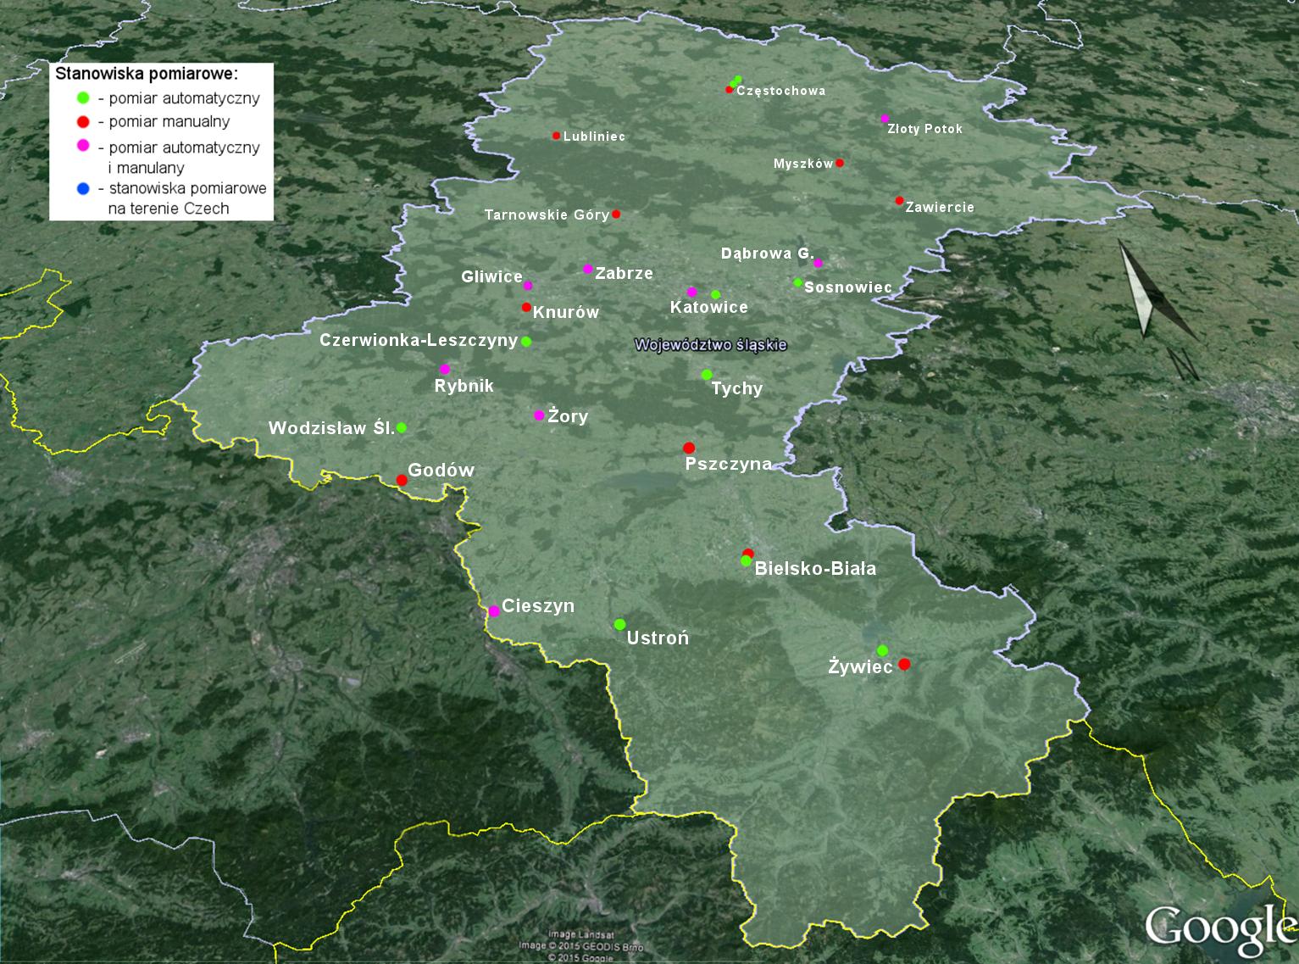Click the red marker at Częstochowa
Image resolution: width=1299 pixels, height=964 pixels.
pyautogui.click(x=729, y=89)
